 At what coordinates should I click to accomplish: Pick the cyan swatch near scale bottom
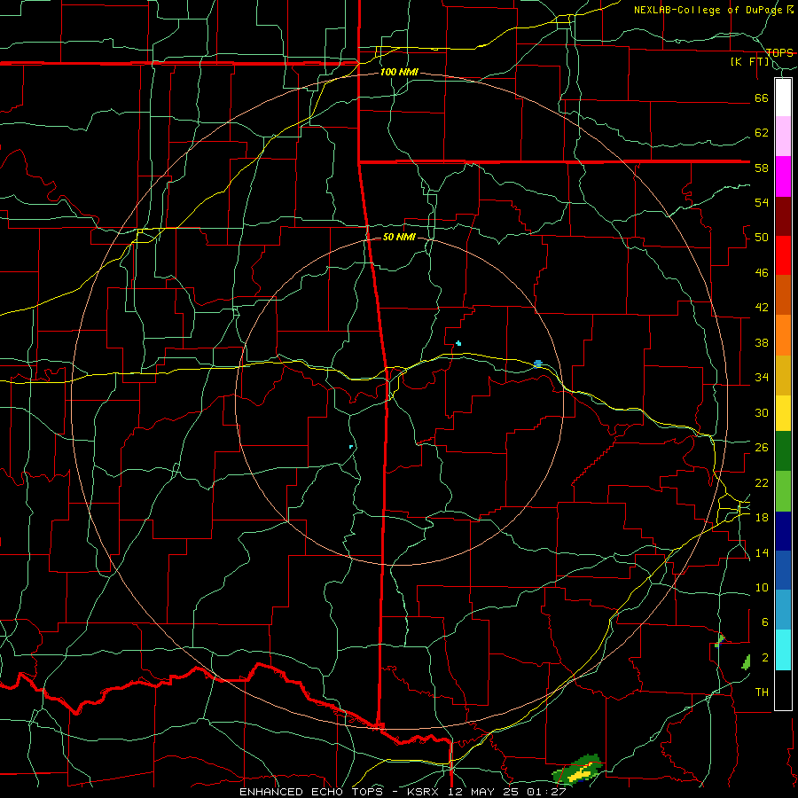tap(783, 650)
